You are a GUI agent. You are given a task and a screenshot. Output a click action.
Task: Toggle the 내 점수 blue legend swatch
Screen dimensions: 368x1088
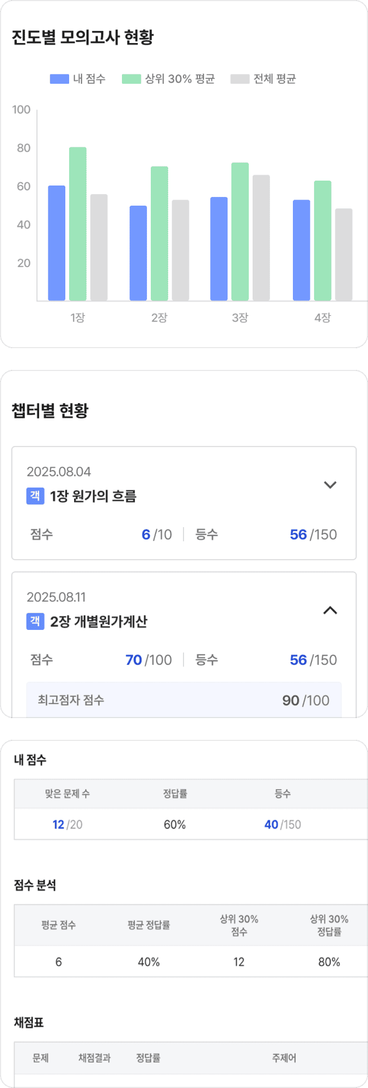pos(59,79)
